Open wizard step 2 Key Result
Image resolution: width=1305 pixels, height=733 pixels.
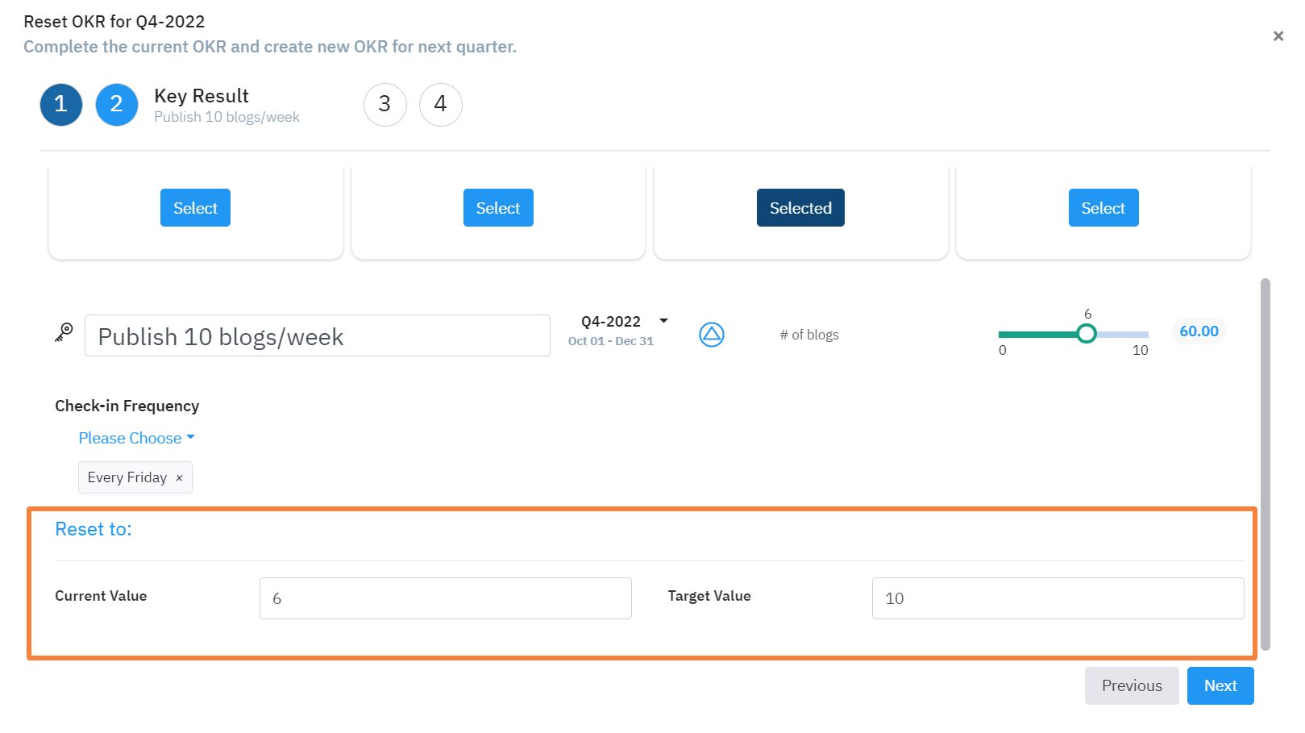coord(117,105)
